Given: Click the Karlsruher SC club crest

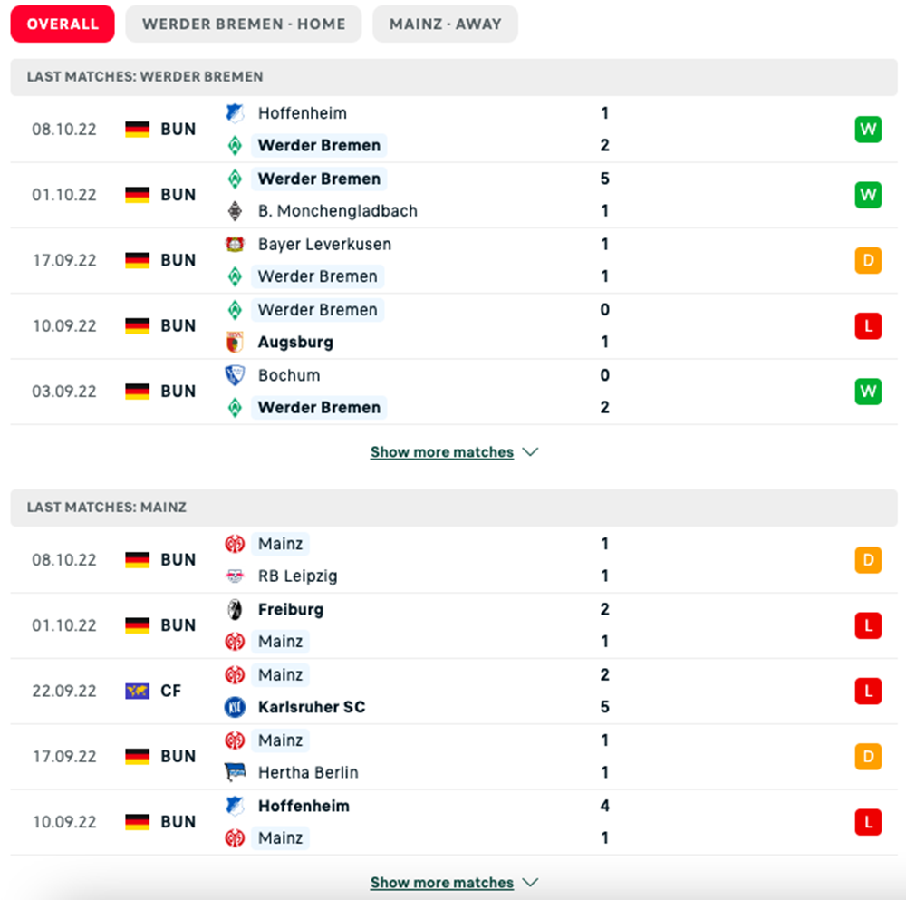Looking at the screenshot, I should (235, 707).
